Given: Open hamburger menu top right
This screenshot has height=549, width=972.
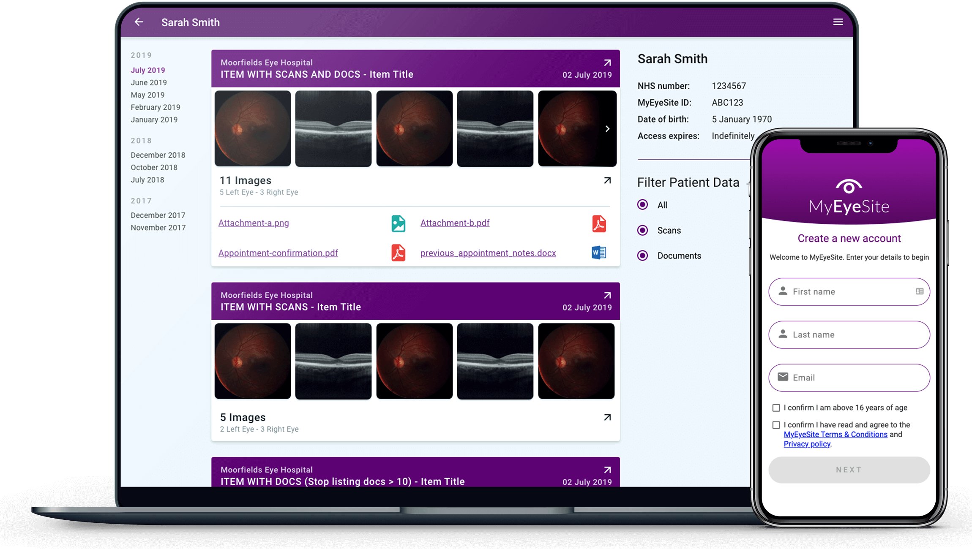Looking at the screenshot, I should click(x=838, y=22).
